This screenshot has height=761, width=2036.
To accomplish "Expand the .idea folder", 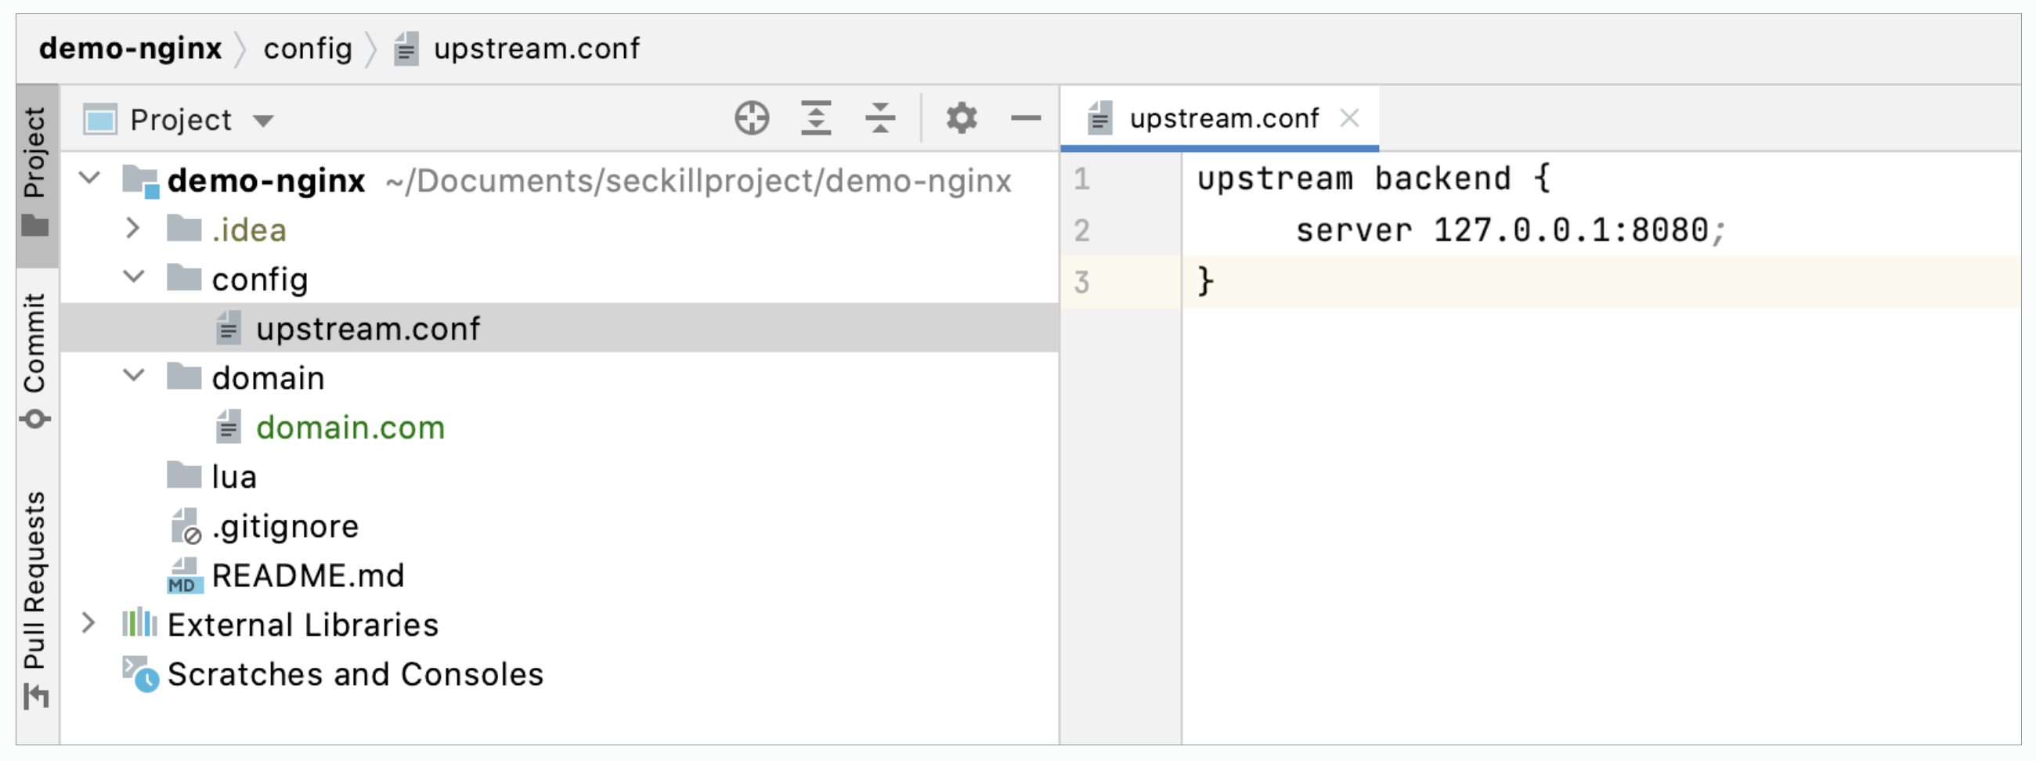I will pyautogui.click(x=133, y=229).
